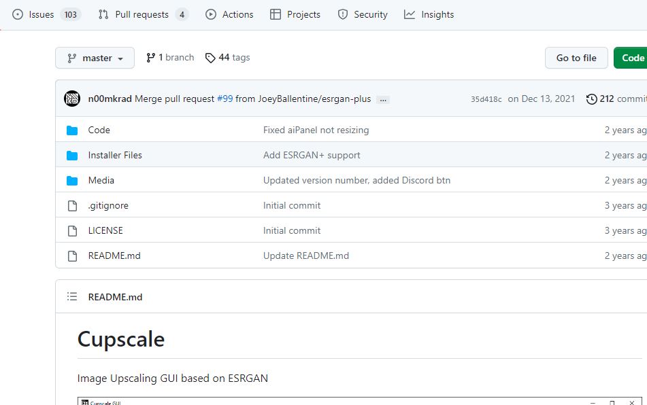
Task: Open commit 'Updated version number, added Discord btn'
Action: coord(357,180)
